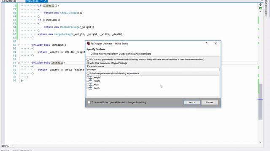The image size is (270, 151).
Task: Close the Make Static dialog
Action: pos(216,44)
